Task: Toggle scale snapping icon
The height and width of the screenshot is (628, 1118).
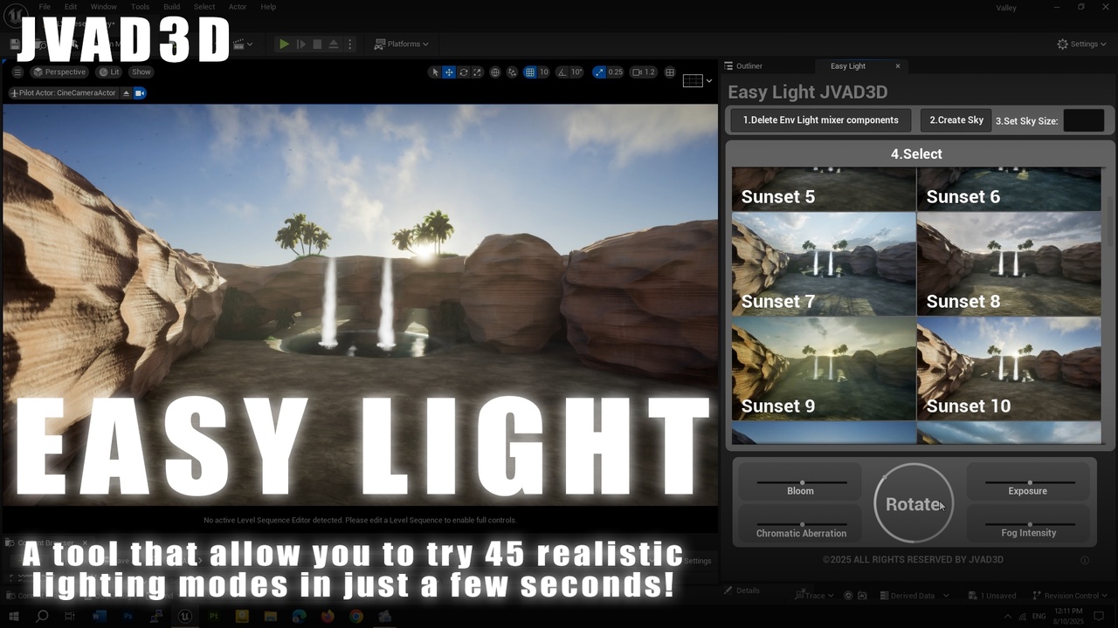Action: pos(598,72)
